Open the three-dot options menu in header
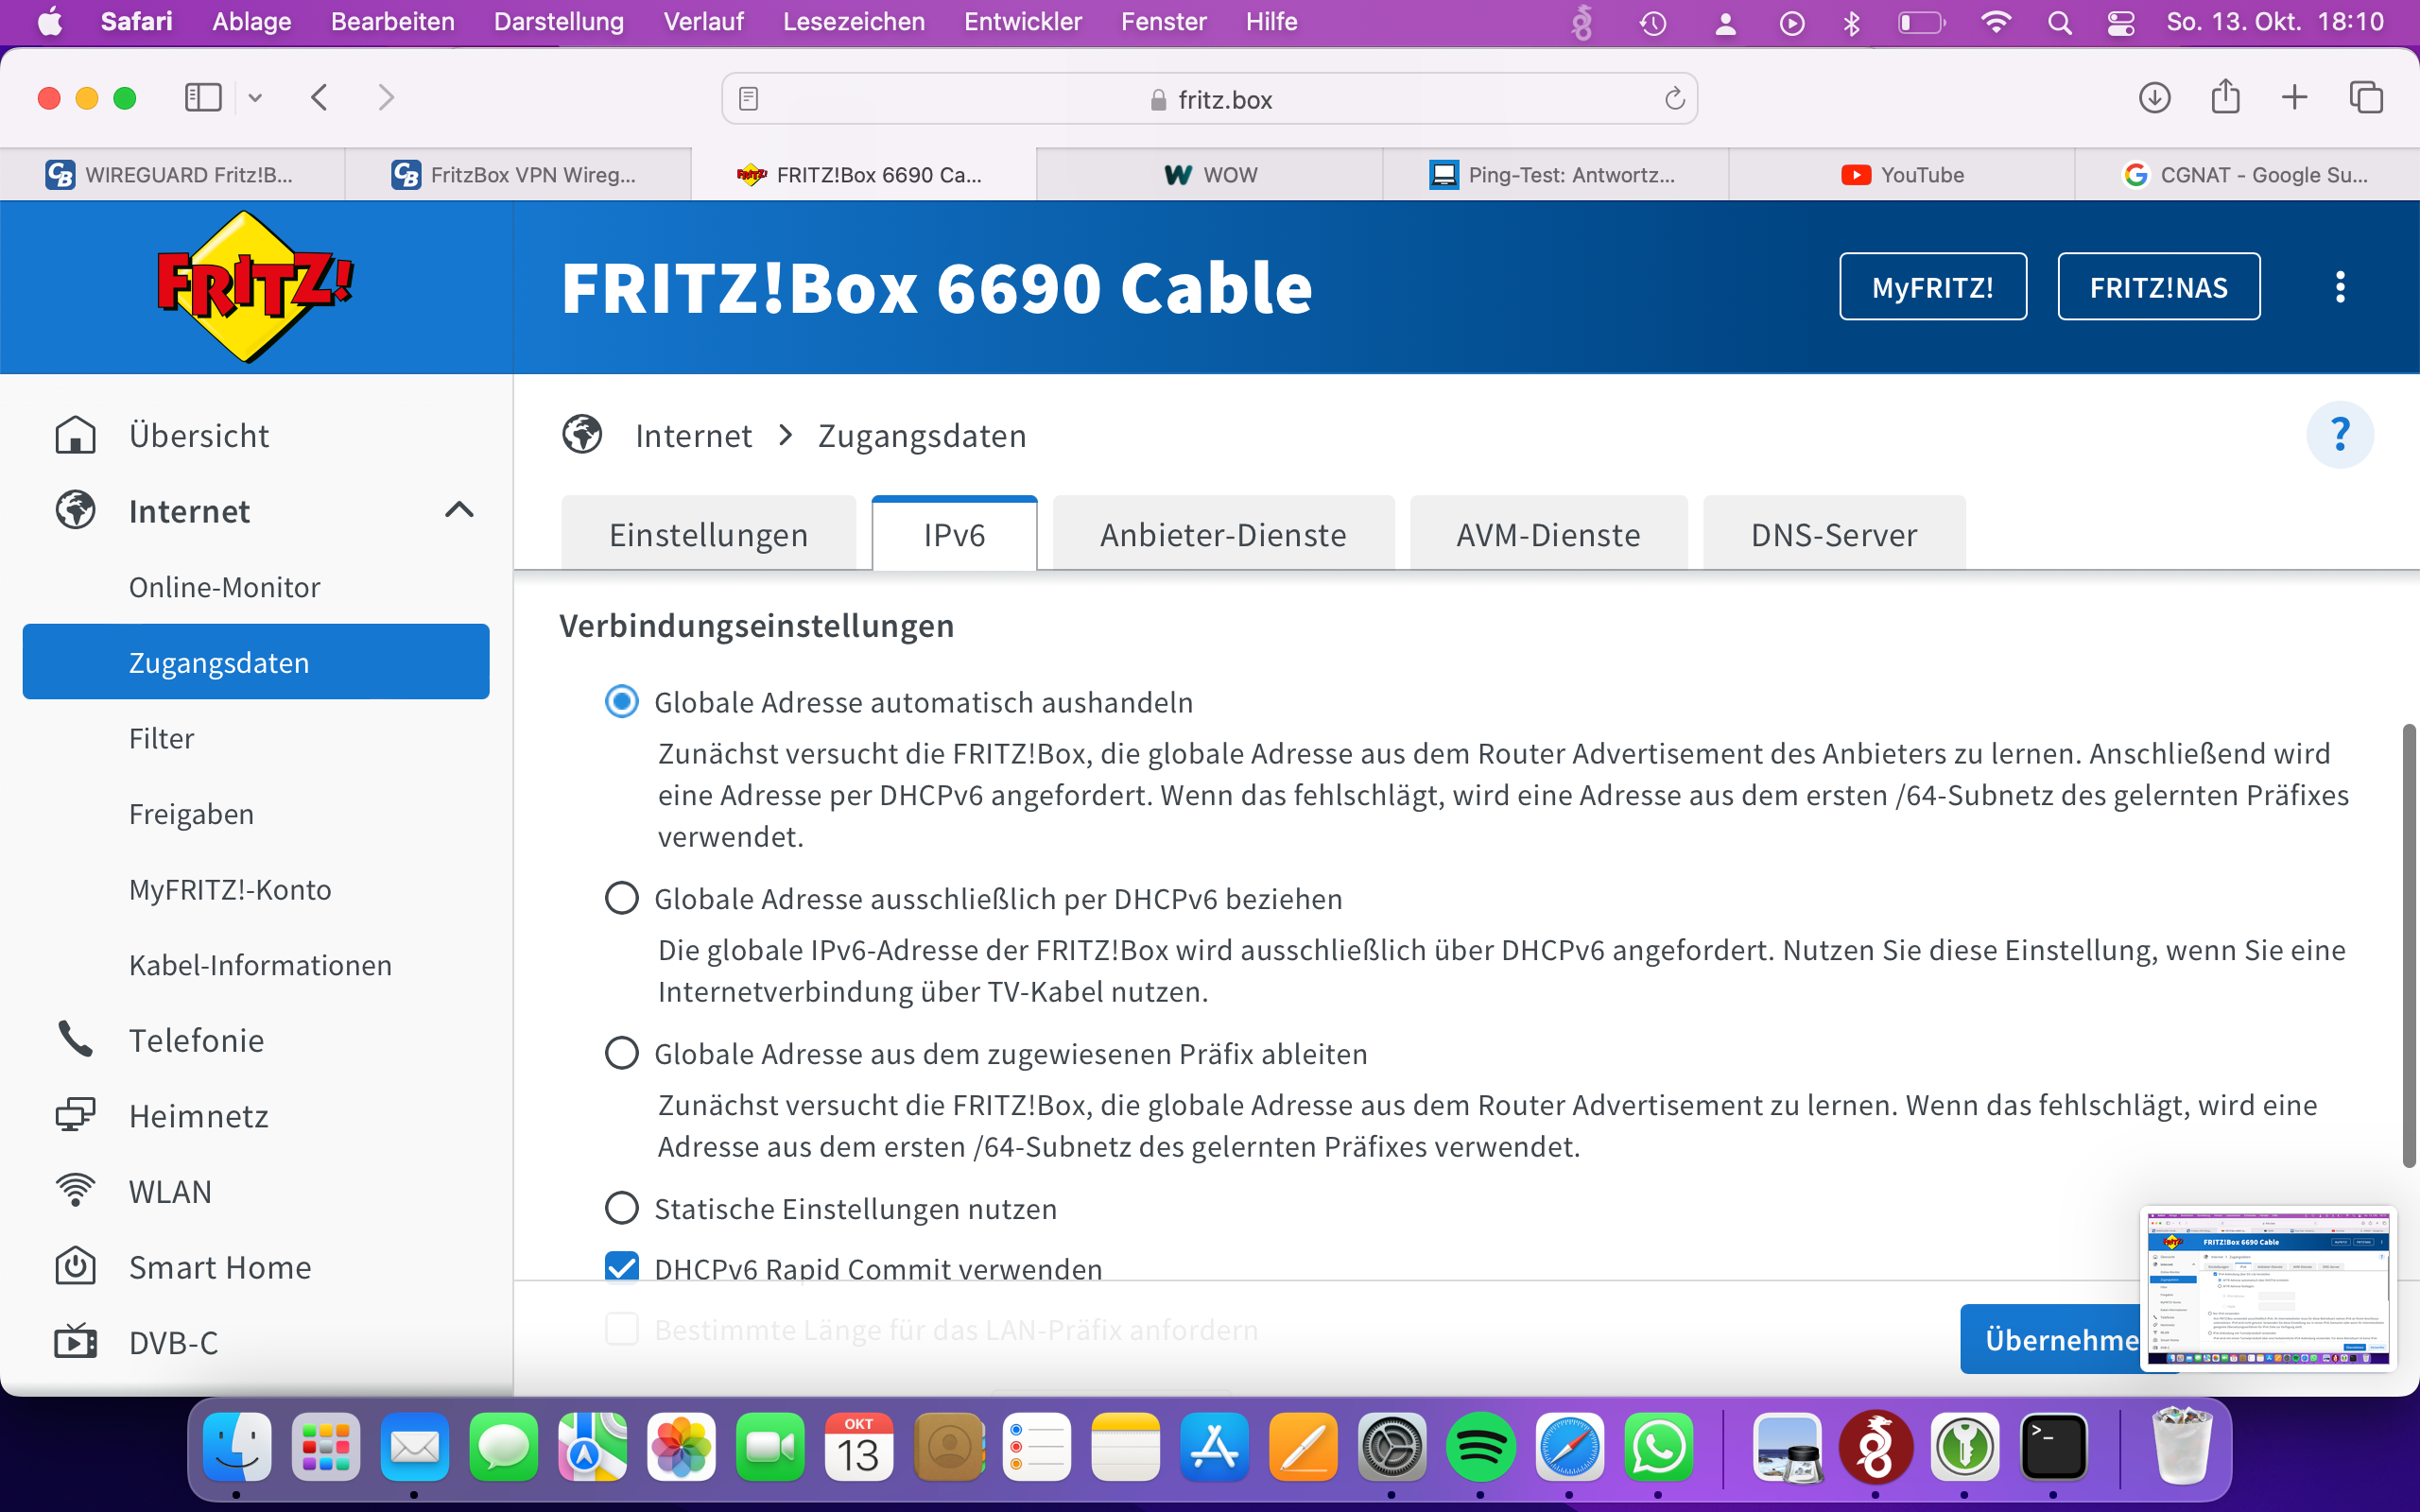This screenshot has width=2420, height=1512. (2339, 287)
